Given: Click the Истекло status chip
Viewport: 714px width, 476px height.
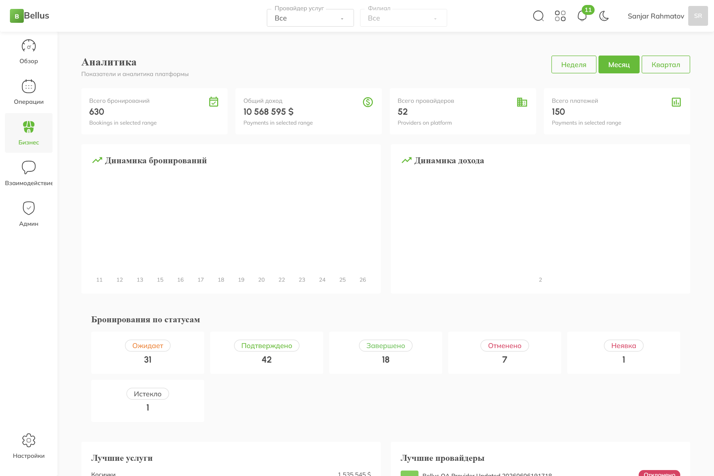Looking at the screenshot, I should pos(148,394).
